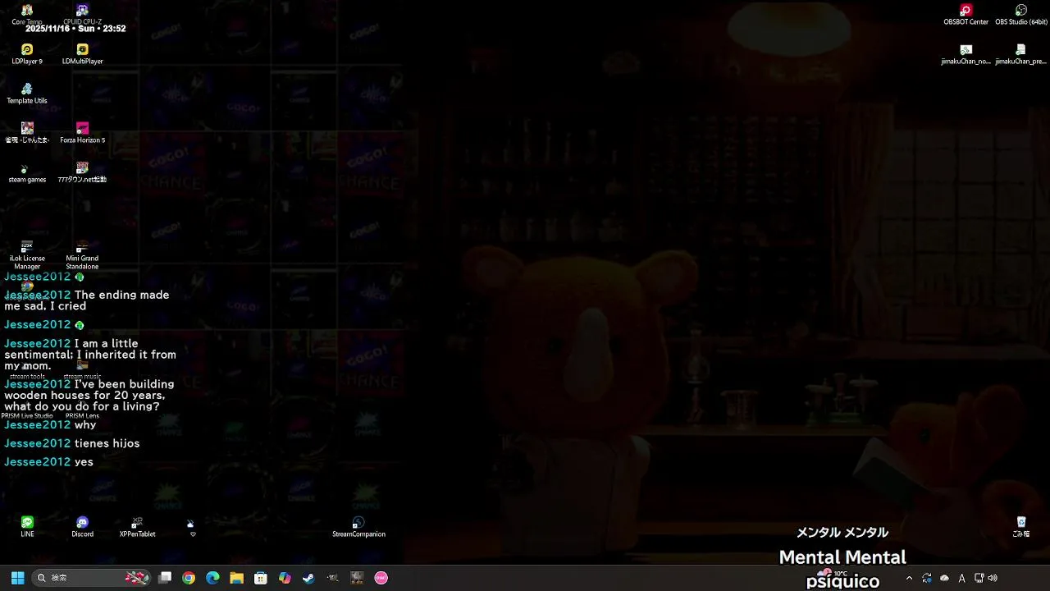The height and width of the screenshot is (591, 1050).
Task: Click the 'Mental Mental' subtitle text
Action: click(842, 557)
